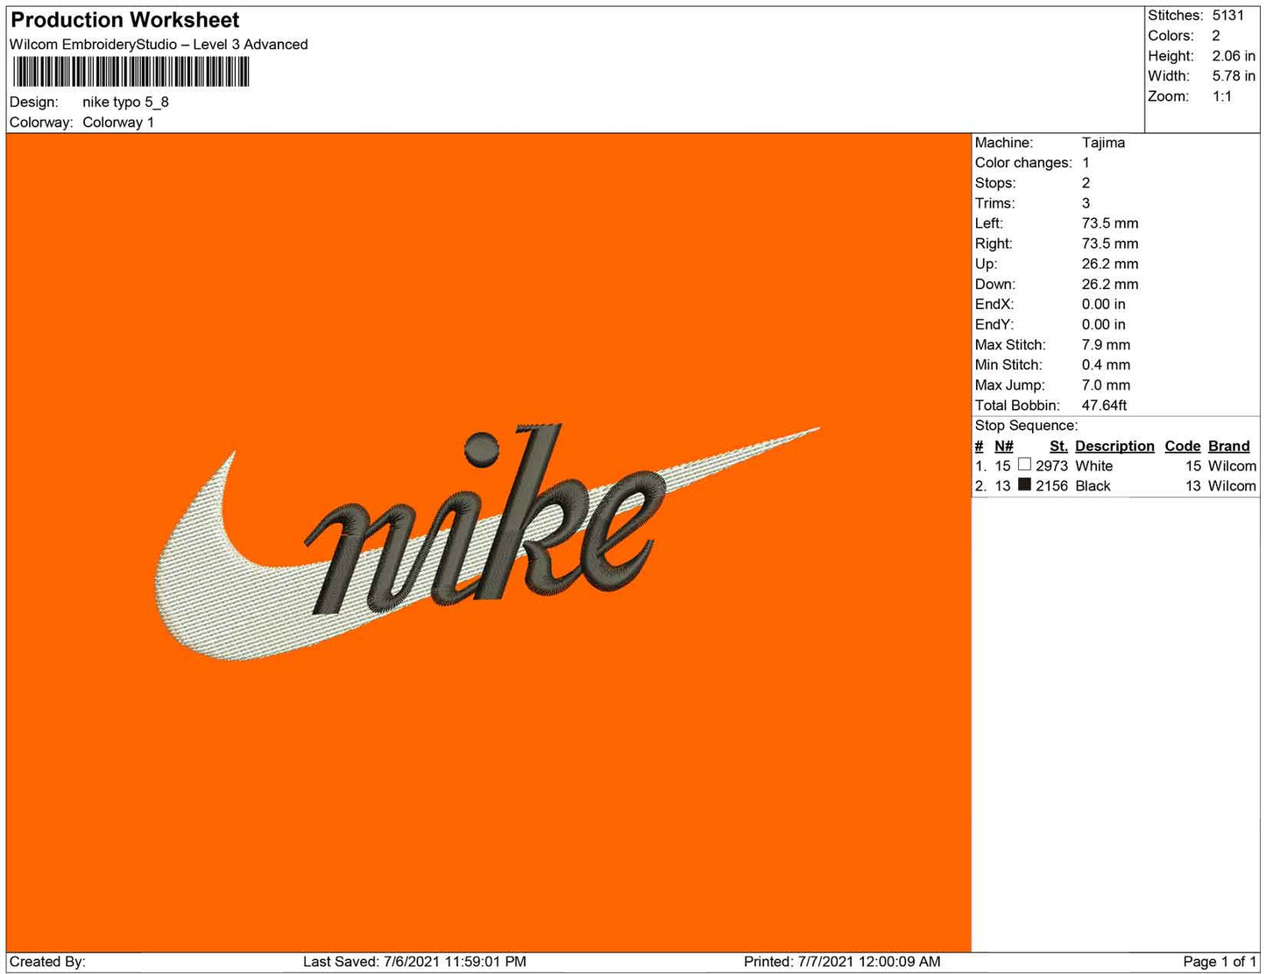Click the "Last Saved" timestamp in footer

[x=414, y=962]
